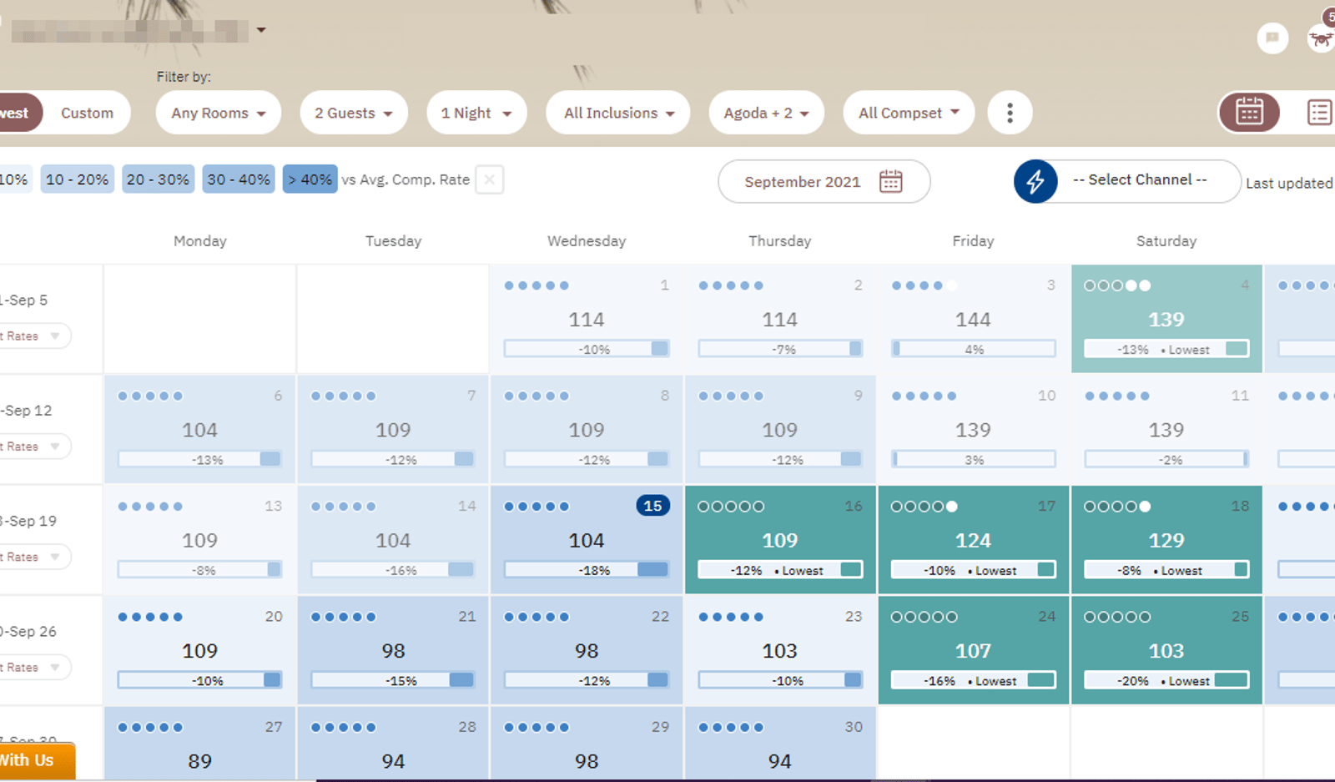Expand the All Compset dropdown

(909, 113)
